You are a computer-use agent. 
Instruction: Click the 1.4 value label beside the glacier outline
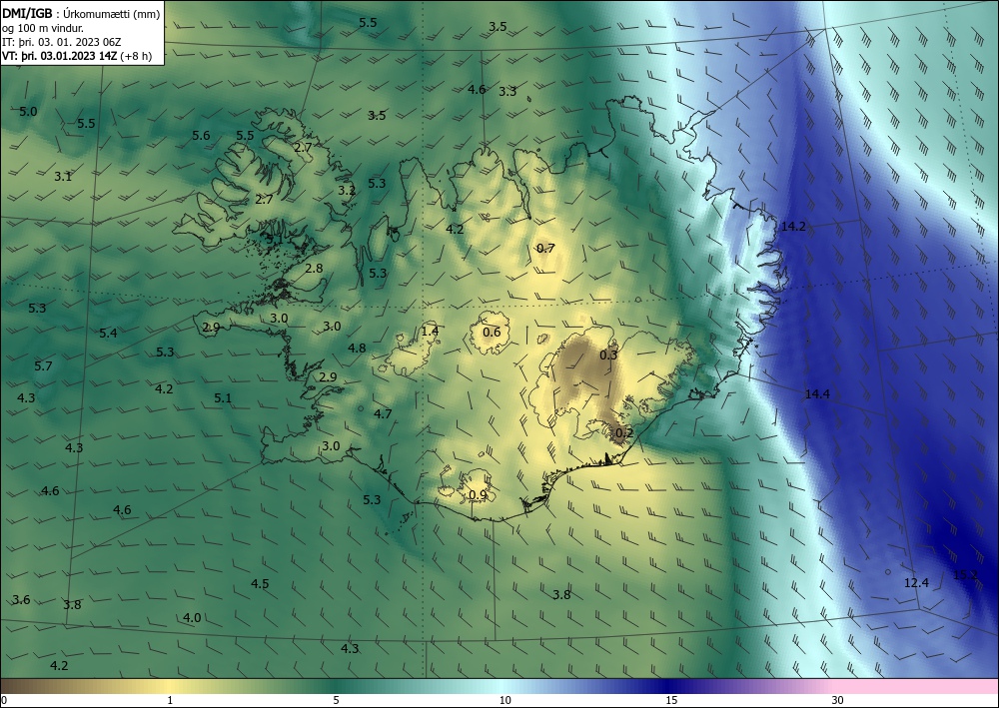430,331
